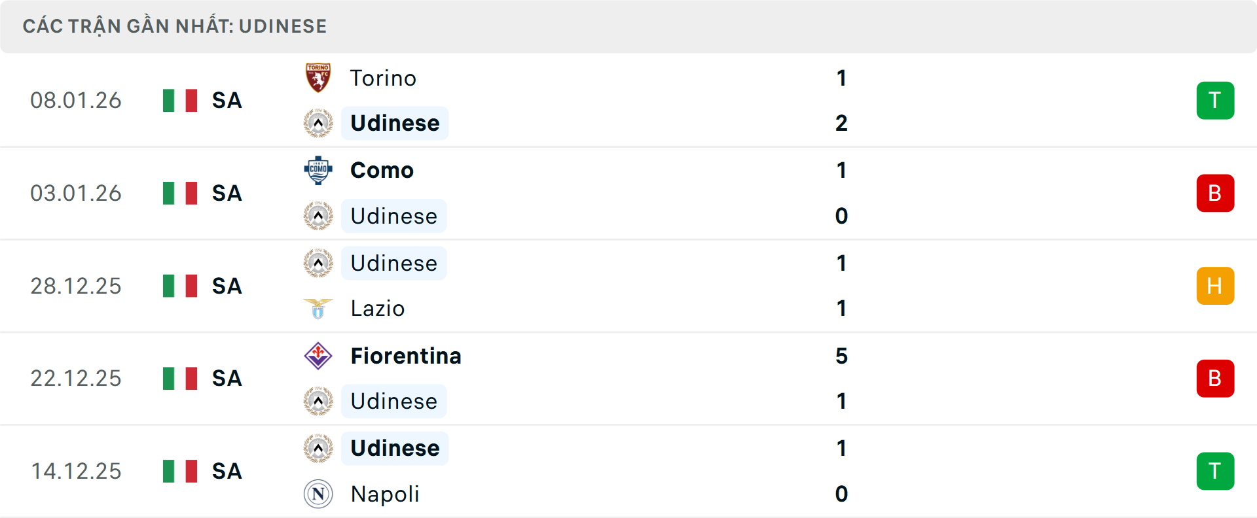
Task: Click the Fiorentina purple crest icon
Action: click(318, 356)
